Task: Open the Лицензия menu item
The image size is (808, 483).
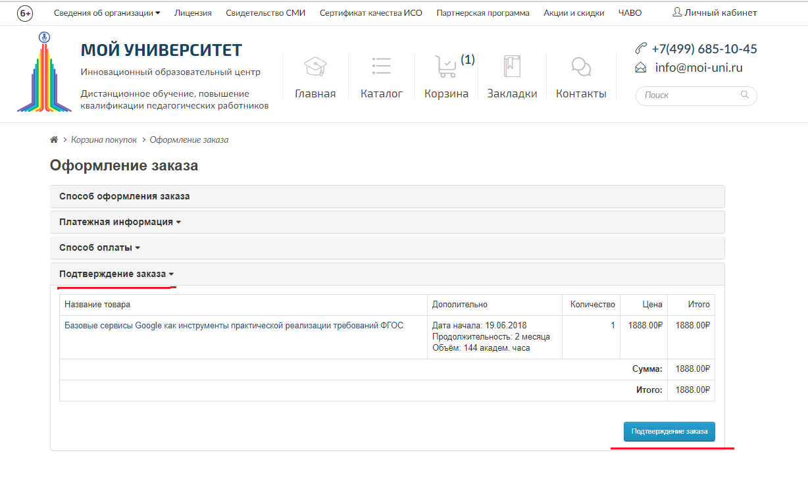Action: point(193,13)
